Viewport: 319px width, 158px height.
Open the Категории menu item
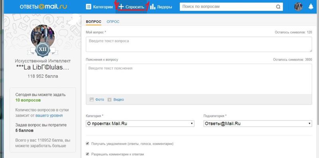[99, 7]
